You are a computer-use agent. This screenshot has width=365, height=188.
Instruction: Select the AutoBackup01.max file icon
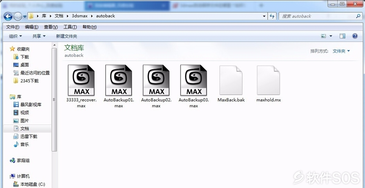pyautogui.click(x=118, y=80)
